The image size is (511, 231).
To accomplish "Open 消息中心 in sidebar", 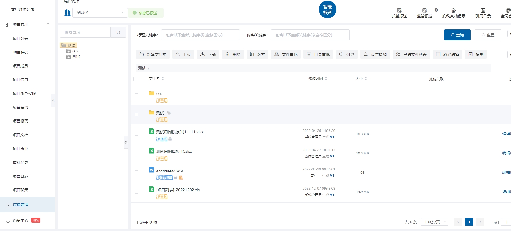I will pos(20,221).
